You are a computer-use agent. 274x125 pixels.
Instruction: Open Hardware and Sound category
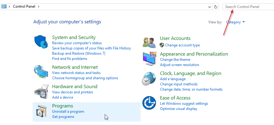[x=75, y=87]
